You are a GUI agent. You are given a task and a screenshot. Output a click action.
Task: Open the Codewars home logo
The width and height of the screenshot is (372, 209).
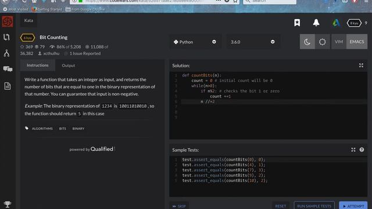point(8,21)
